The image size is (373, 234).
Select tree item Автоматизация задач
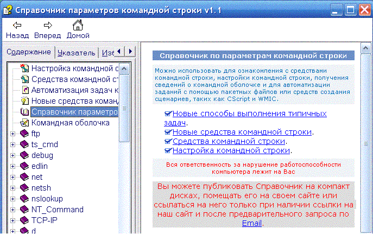pos(75,90)
